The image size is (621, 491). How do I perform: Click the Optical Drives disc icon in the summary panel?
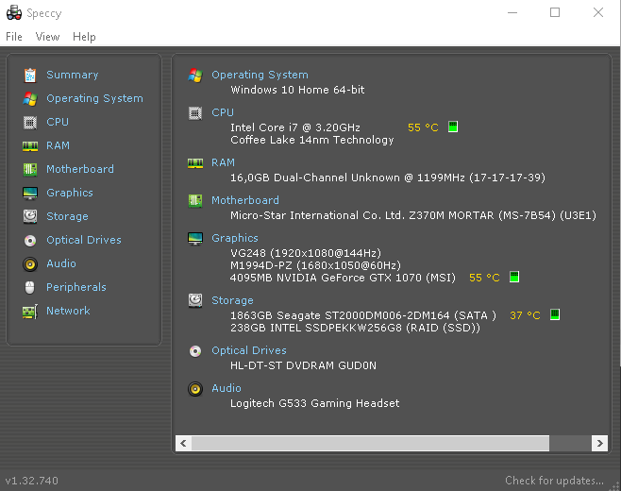coord(195,351)
